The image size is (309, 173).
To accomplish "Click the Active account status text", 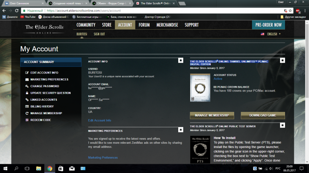I will [x=218, y=79].
